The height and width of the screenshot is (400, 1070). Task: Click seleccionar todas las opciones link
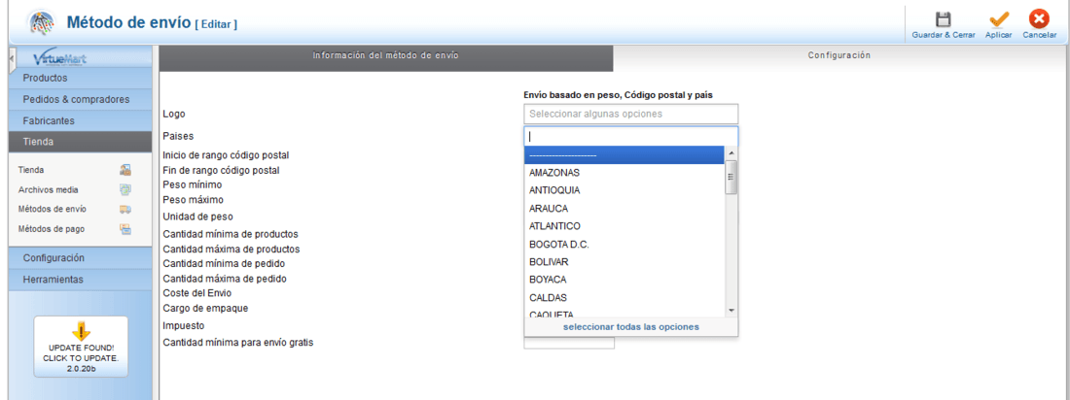(630, 327)
